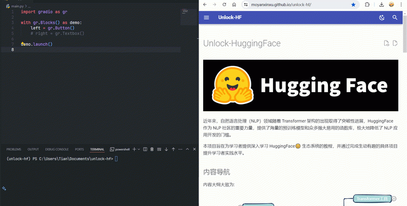The height and width of the screenshot is (206, 407).
Task: View site information icon in address bar
Action: point(246,5)
